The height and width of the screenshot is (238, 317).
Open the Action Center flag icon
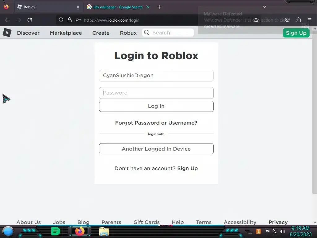(x=267, y=231)
